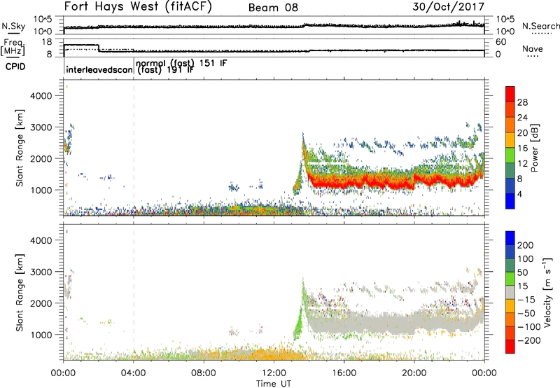
Task: Click the power panel 'Slant Range [km]' axis title
Action: pyautogui.click(x=20, y=148)
